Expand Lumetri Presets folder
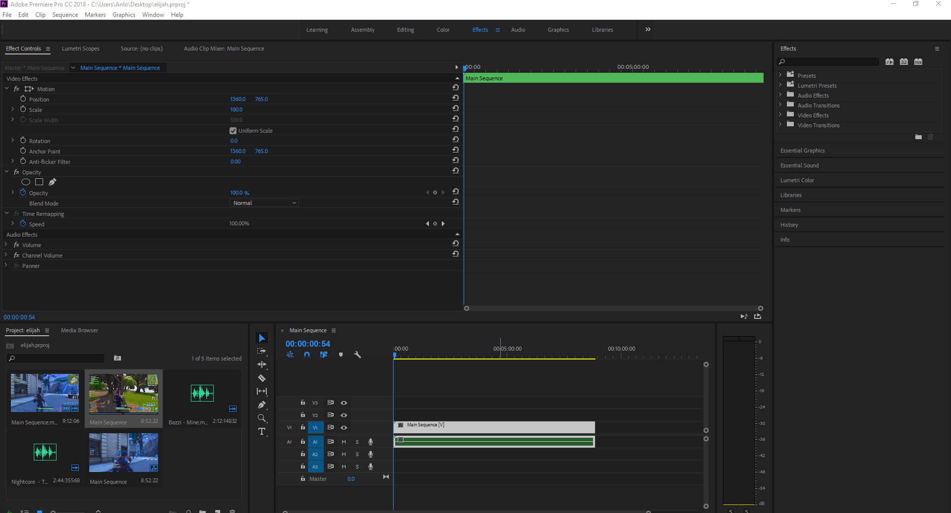Viewport: 951px width, 513px height. pyautogui.click(x=780, y=85)
